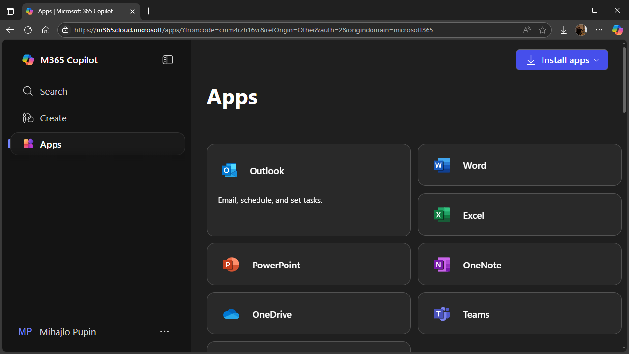Click the PowerPoint card label
629x354 pixels.
(x=276, y=265)
